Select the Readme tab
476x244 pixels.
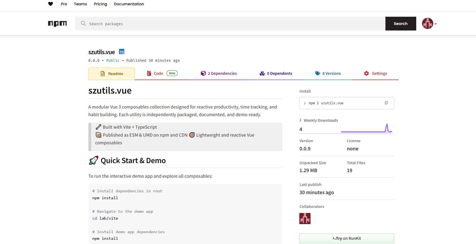coord(112,74)
